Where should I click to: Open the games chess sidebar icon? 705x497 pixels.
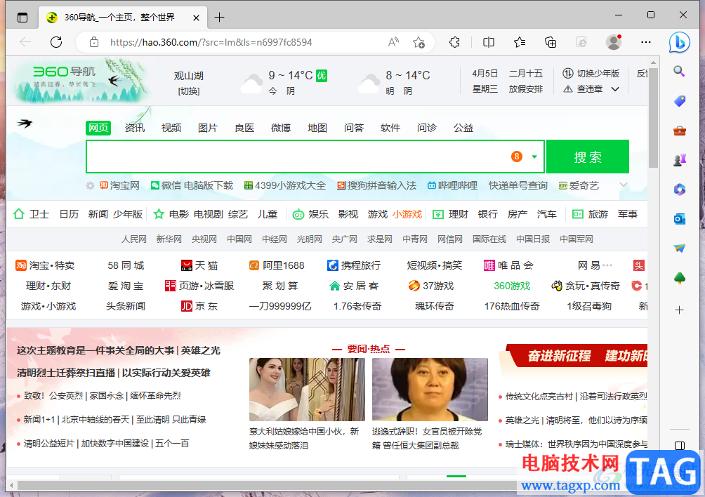click(x=680, y=159)
